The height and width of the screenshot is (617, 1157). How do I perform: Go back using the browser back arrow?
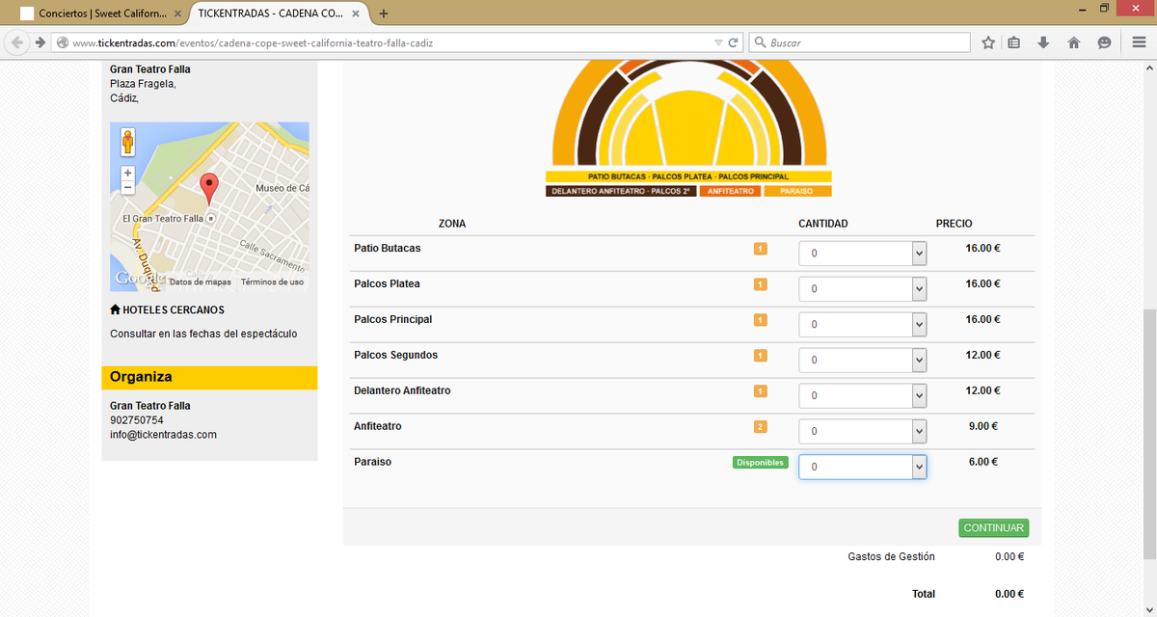point(16,42)
